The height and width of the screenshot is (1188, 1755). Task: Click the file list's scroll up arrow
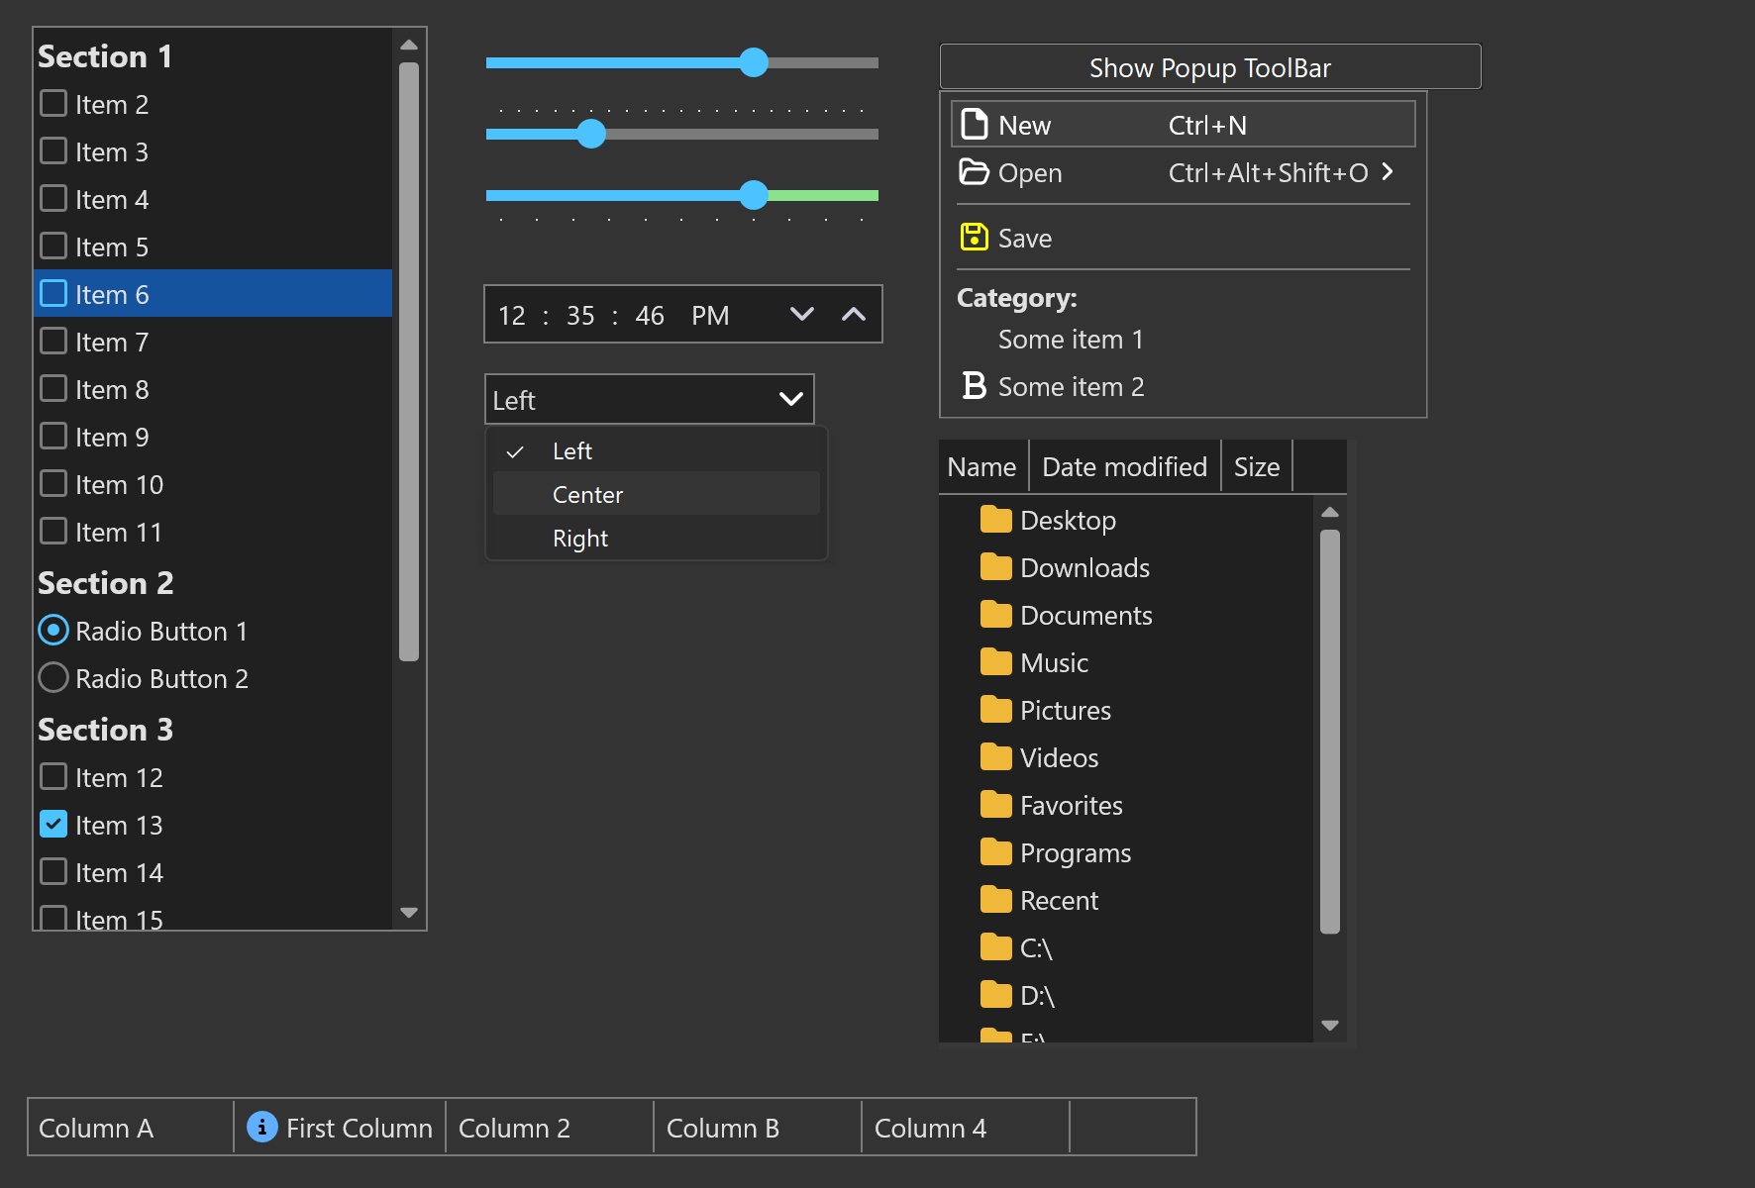(x=1330, y=512)
